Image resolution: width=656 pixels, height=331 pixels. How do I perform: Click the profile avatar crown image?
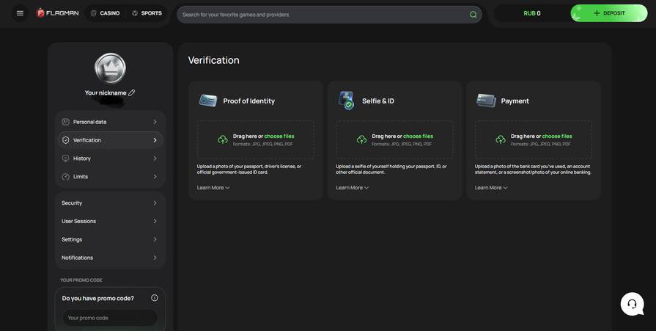110,68
